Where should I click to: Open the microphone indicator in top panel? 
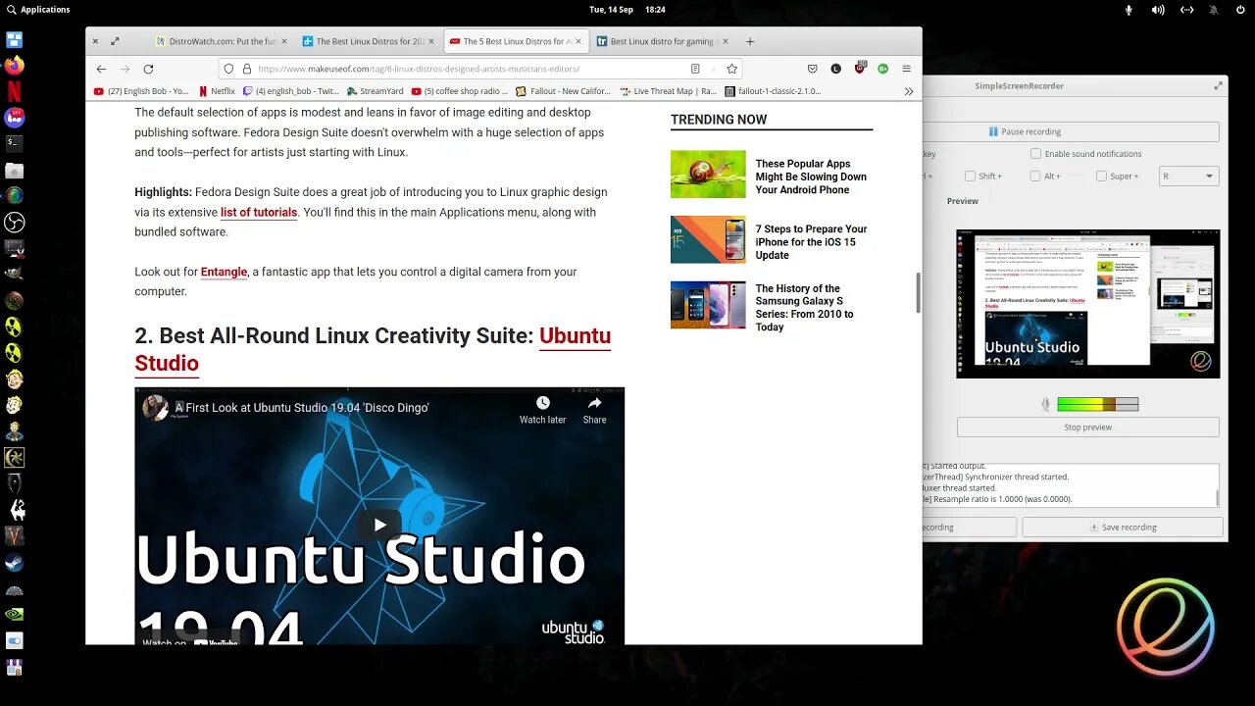pyautogui.click(x=1129, y=10)
